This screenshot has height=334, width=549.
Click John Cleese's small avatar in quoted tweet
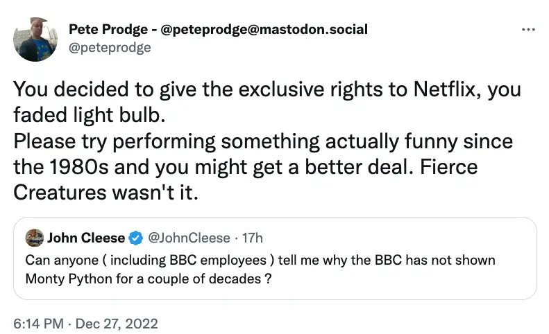click(x=34, y=238)
